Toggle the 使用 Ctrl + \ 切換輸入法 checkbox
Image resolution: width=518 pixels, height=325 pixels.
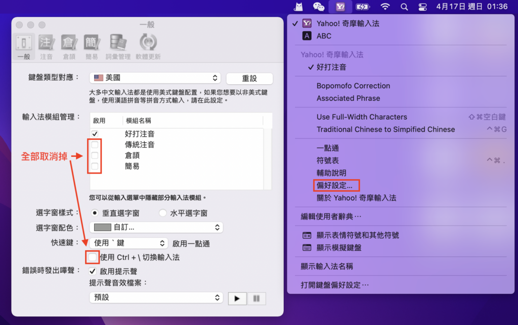pyautogui.click(x=93, y=257)
